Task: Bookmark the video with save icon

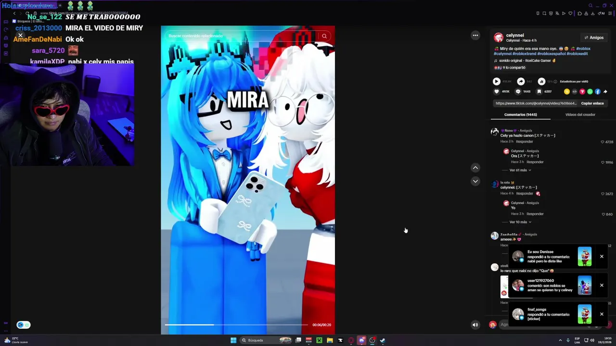Action: pyautogui.click(x=539, y=92)
